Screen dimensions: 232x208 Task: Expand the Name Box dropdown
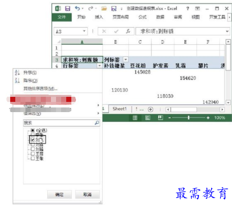(84, 31)
